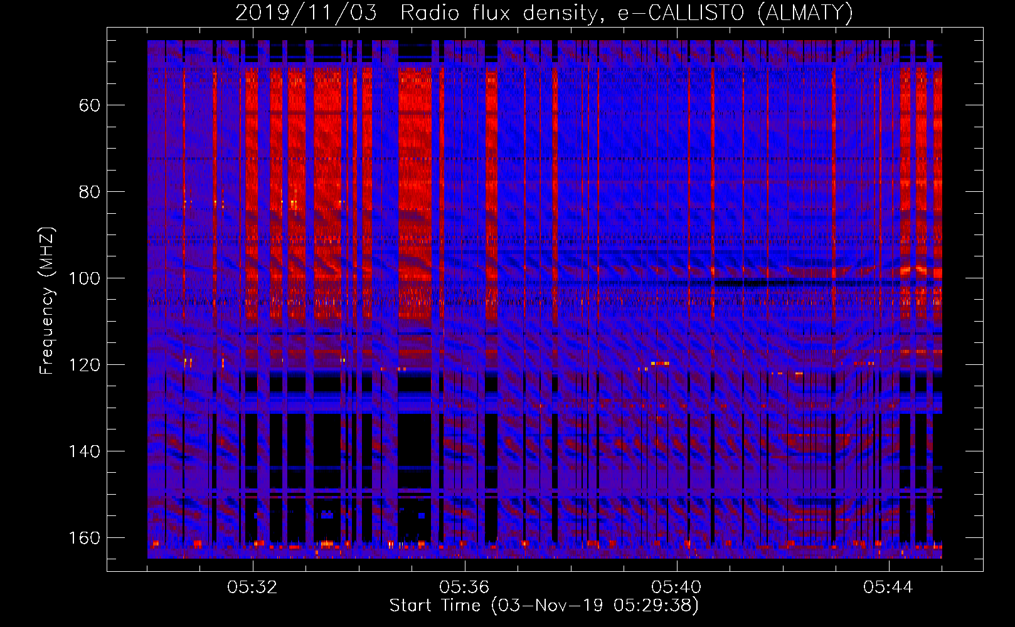Click the 100 frequency tick label
Viewport: 1015px width, 627px height.
84,278
